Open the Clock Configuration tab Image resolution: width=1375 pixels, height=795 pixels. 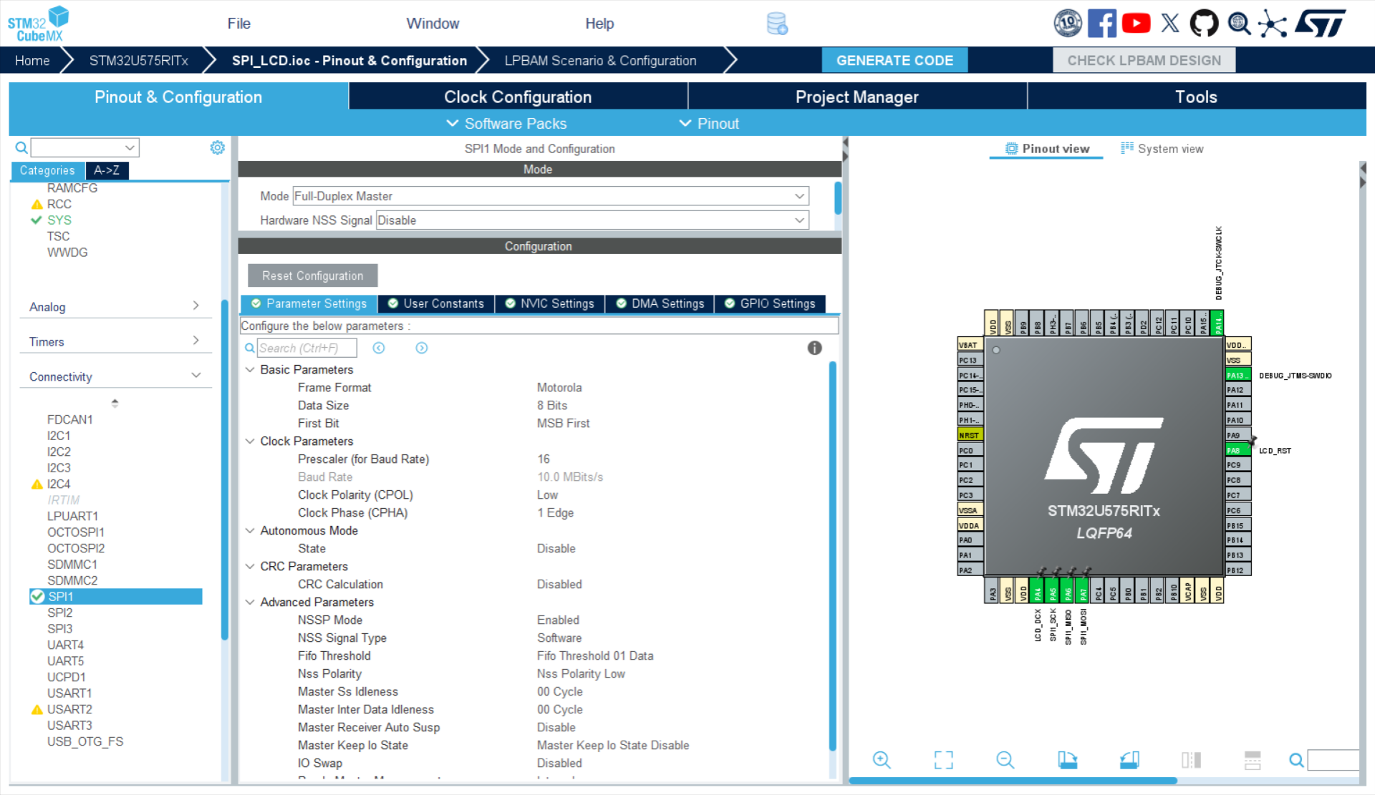point(517,97)
